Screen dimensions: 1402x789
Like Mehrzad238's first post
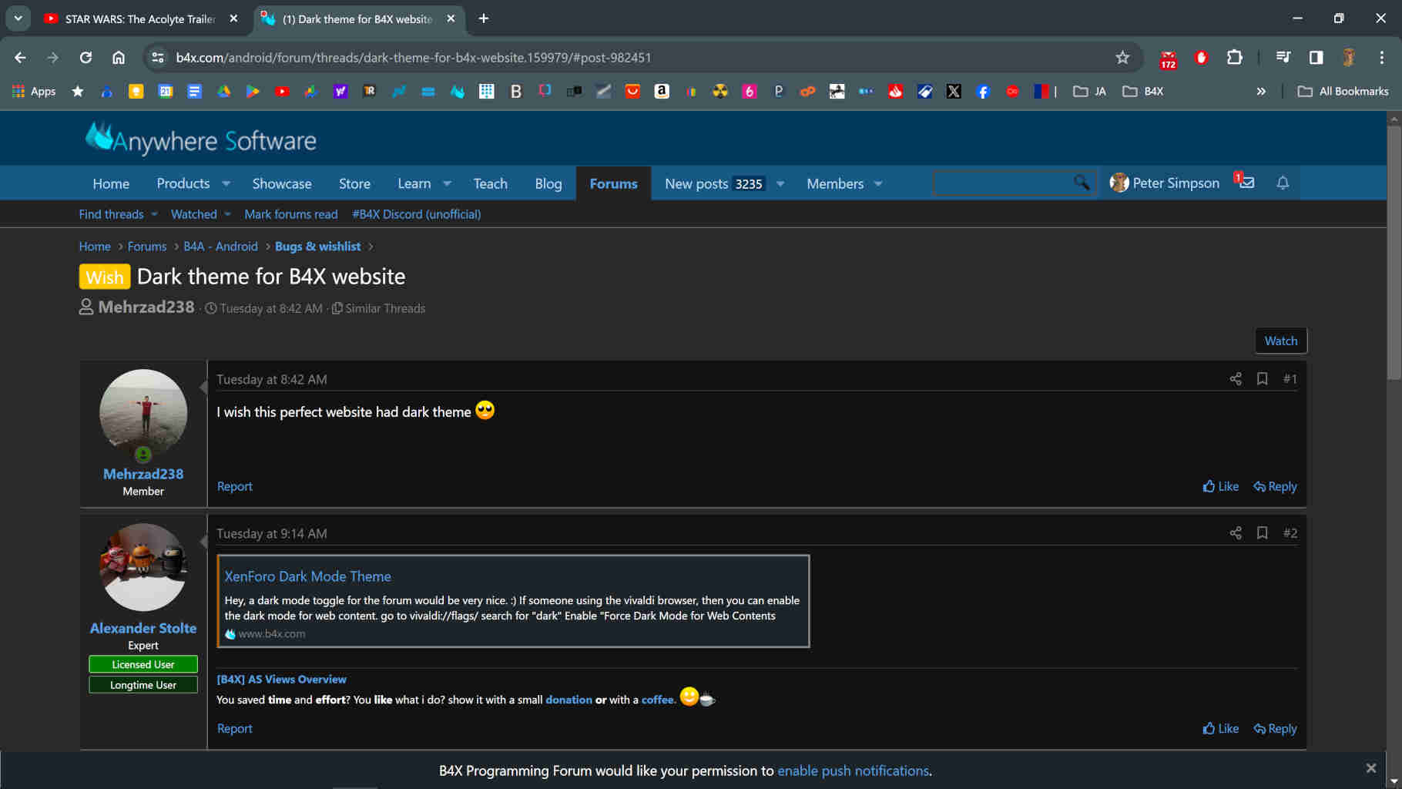click(1221, 486)
